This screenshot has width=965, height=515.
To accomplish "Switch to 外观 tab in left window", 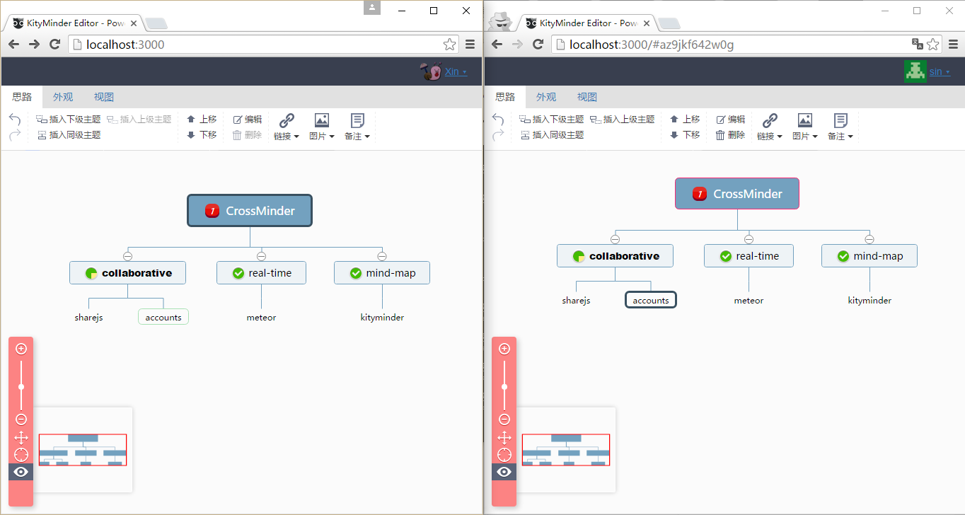I will tap(63, 97).
